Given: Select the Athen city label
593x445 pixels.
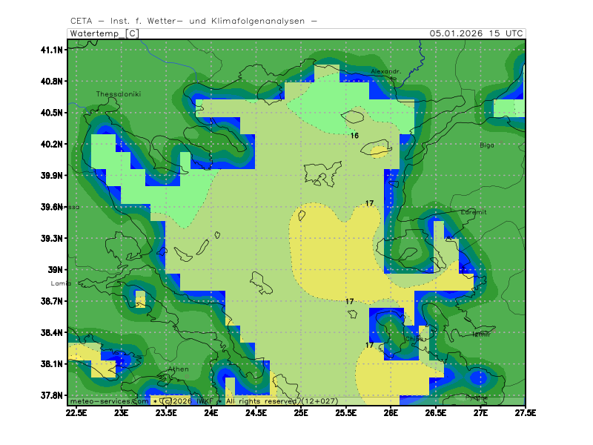Looking at the screenshot, I should pos(179,369).
